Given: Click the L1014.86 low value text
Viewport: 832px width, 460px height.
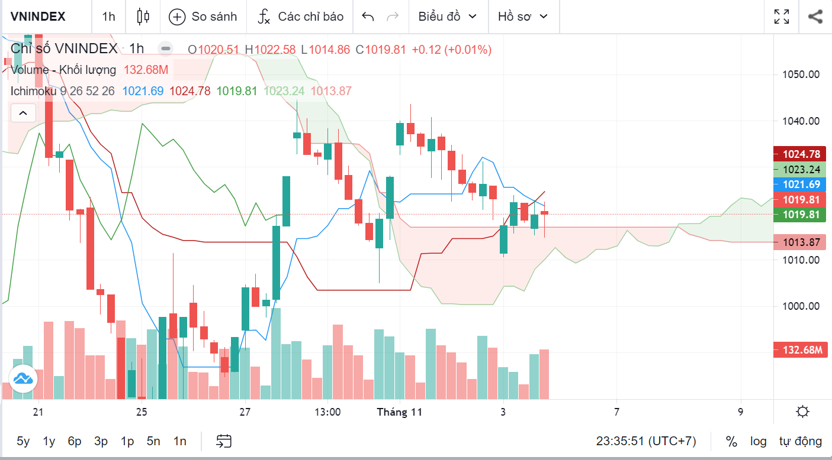Looking at the screenshot, I should pyautogui.click(x=325, y=50).
